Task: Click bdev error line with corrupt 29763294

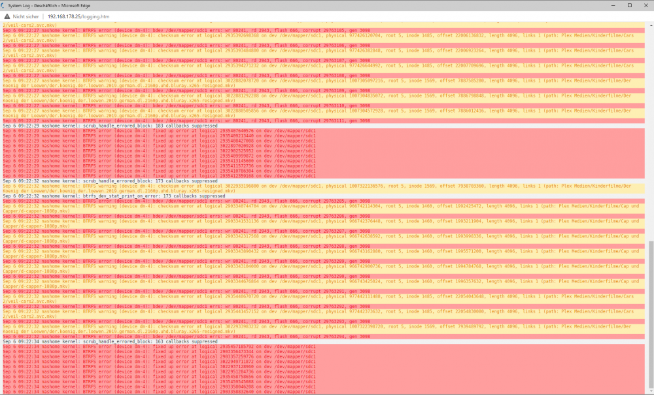Action: click(323, 337)
